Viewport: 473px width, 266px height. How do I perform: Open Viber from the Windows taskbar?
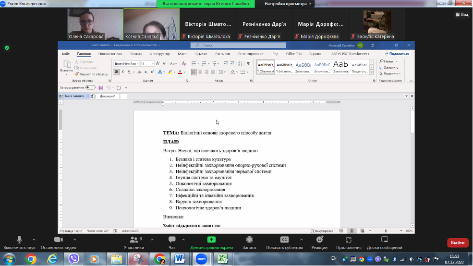(x=74, y=259)
